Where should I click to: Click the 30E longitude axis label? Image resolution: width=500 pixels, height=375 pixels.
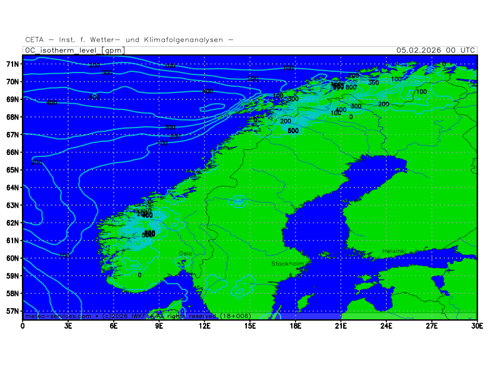(477, 325)
